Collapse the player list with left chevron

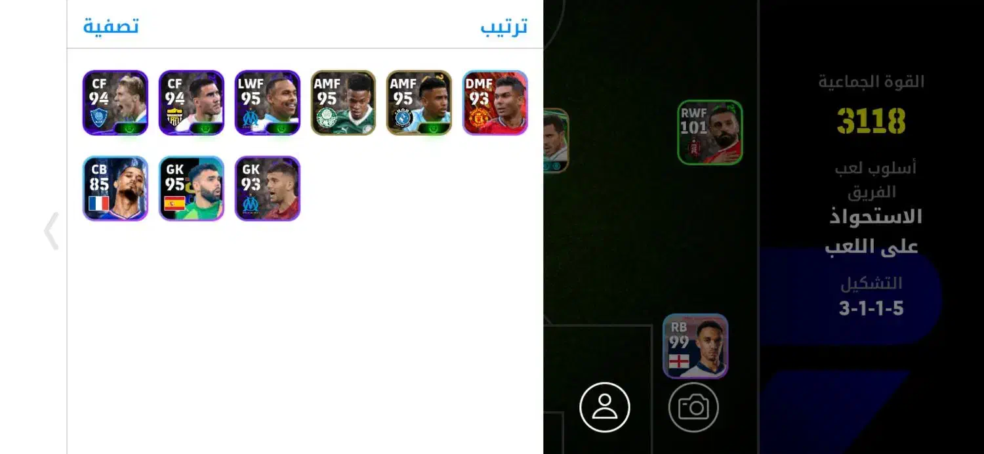coord(52,231)
